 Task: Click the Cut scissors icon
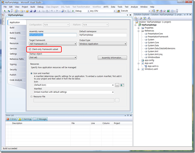(x=39, y=11)
